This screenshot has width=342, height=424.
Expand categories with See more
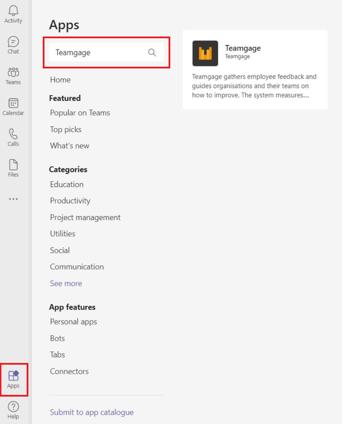pyautogui.click(x=66, y=283)
